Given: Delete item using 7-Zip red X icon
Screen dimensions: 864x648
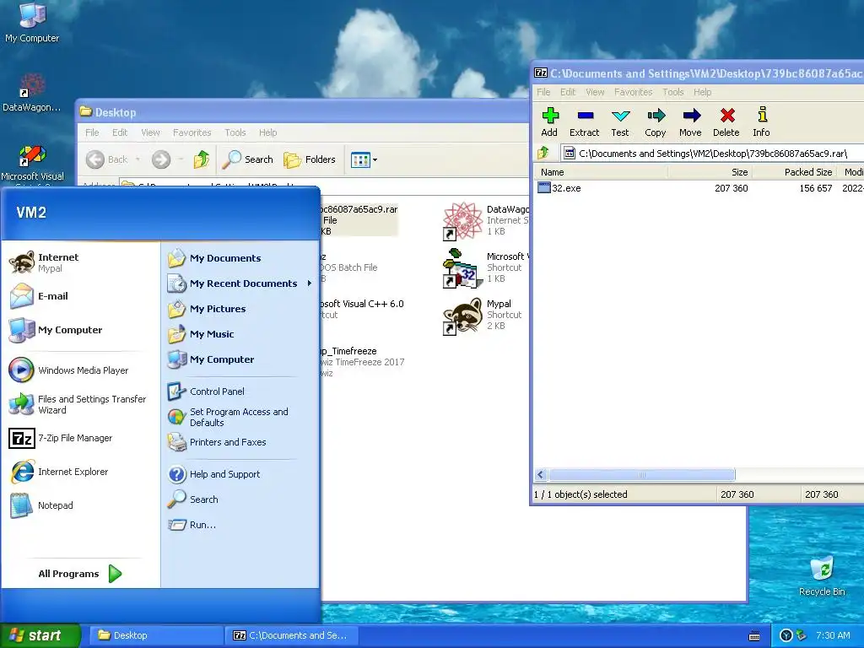Looking at the screenshot, I should (726, 121).
